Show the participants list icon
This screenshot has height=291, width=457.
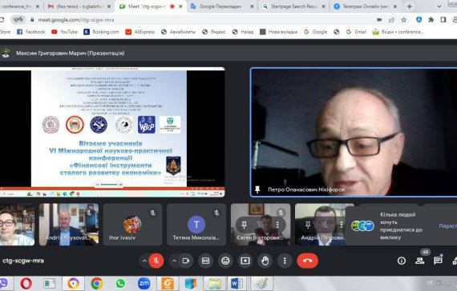point(419,261)
